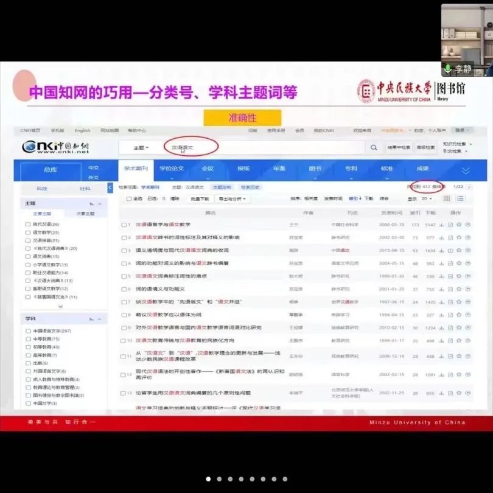Switch to list view layout icon
The image size is (493, 493).
pos(460,198)
